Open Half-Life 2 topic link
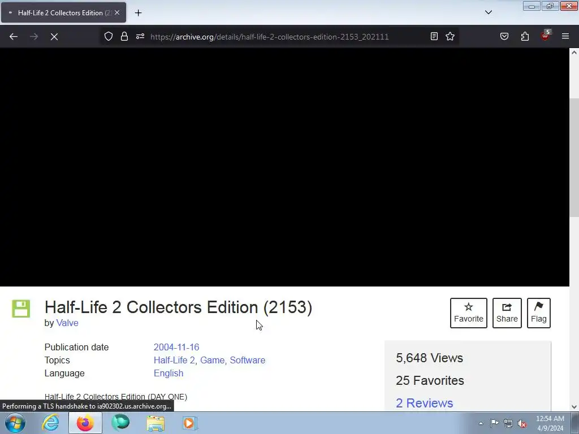The image size is (579, 434). pos(175,360)
